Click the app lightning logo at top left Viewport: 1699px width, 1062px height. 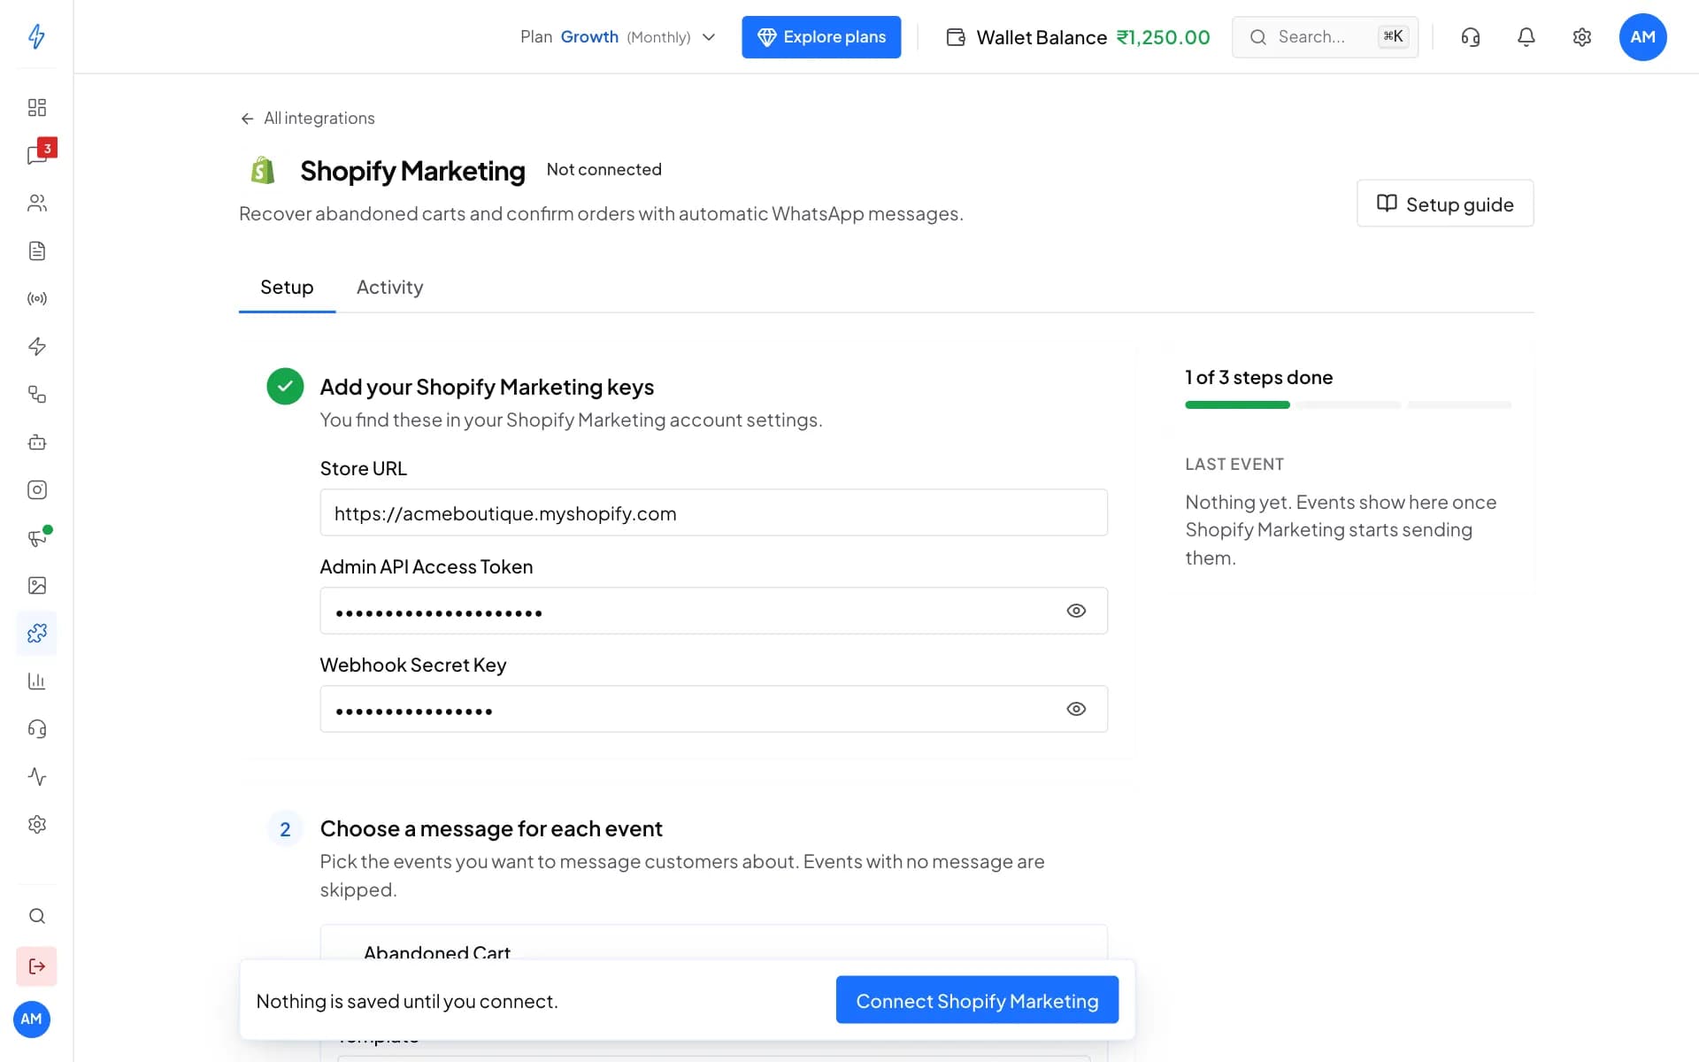tap(36, 36)
